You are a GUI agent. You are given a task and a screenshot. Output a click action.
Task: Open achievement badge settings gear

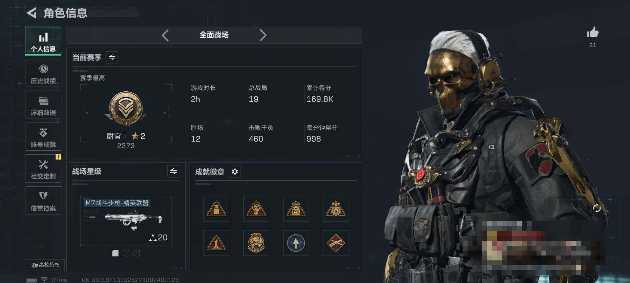(235, 172)
